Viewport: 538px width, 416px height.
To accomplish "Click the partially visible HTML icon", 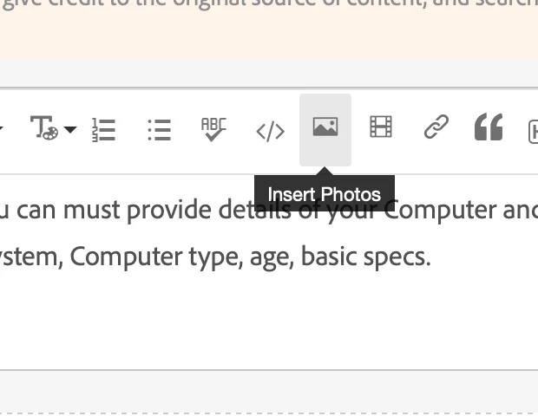I will [533, 131].
